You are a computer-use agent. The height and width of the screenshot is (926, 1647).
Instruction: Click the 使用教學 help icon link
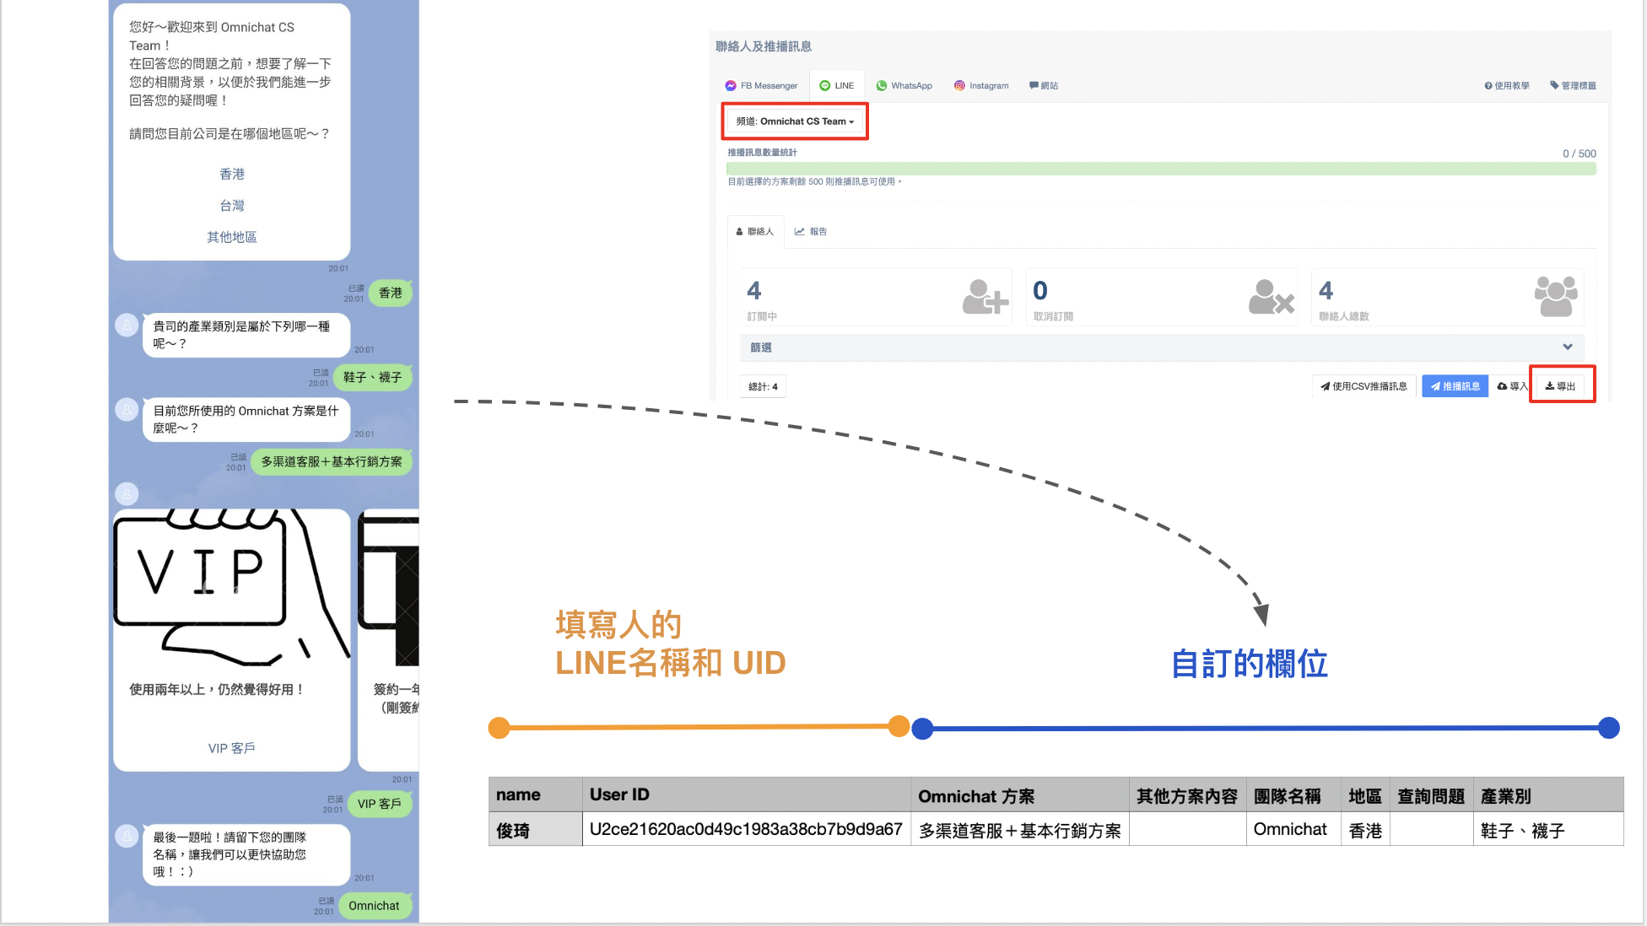tap(1507, 86)
